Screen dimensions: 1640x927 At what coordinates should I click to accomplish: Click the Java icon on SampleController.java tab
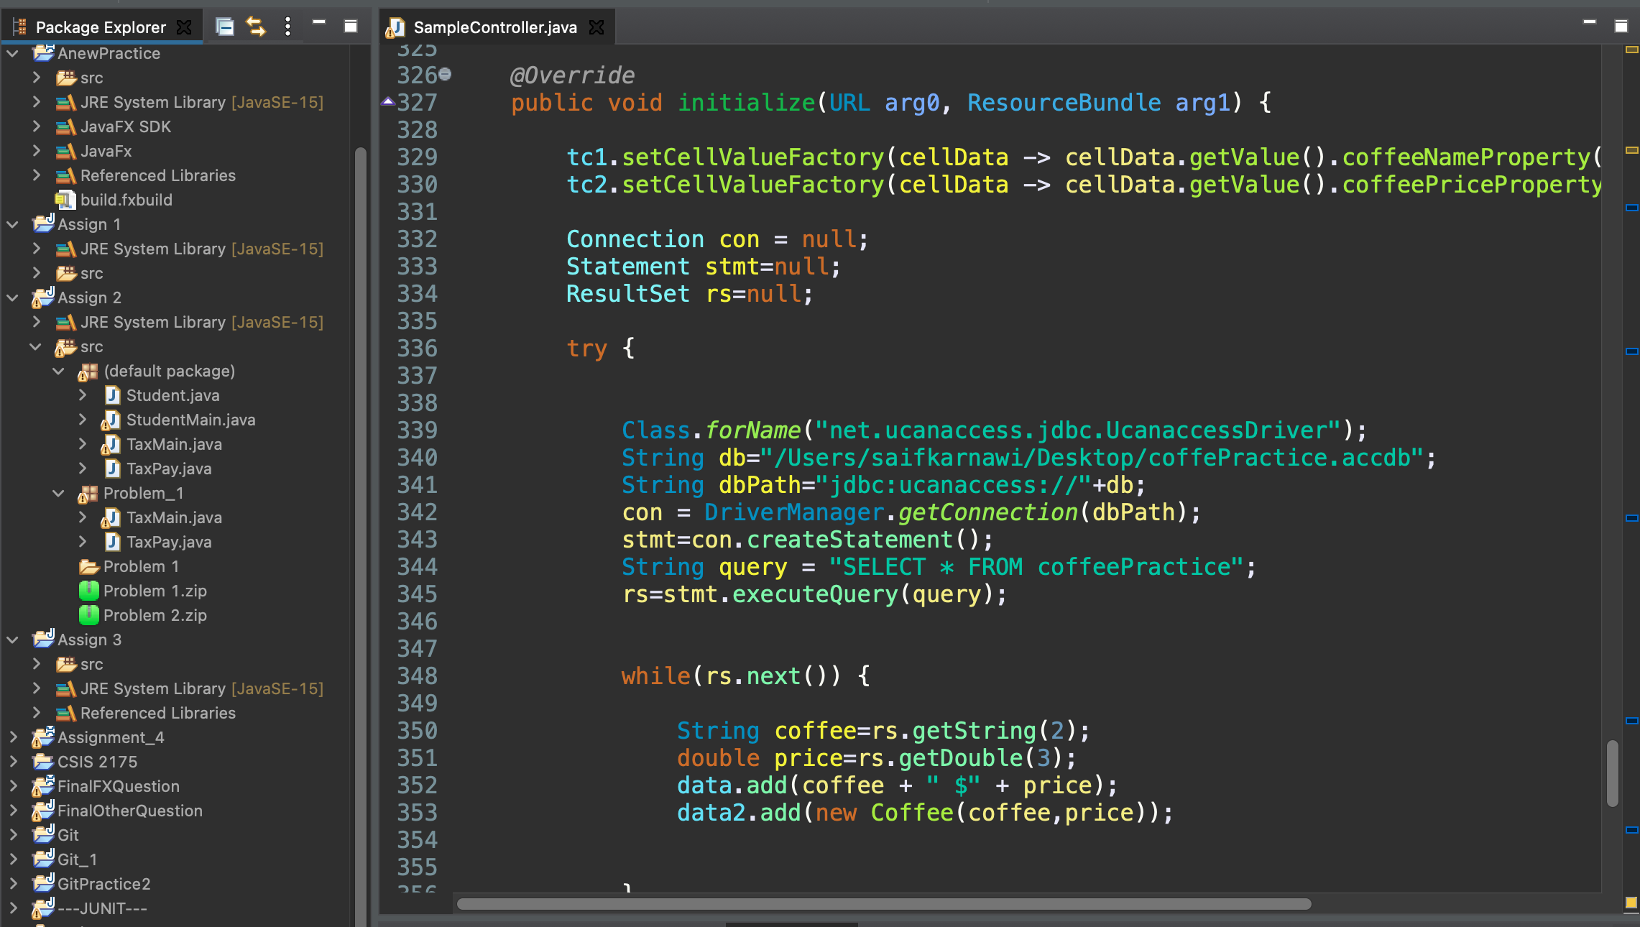[x=395, y=27]
